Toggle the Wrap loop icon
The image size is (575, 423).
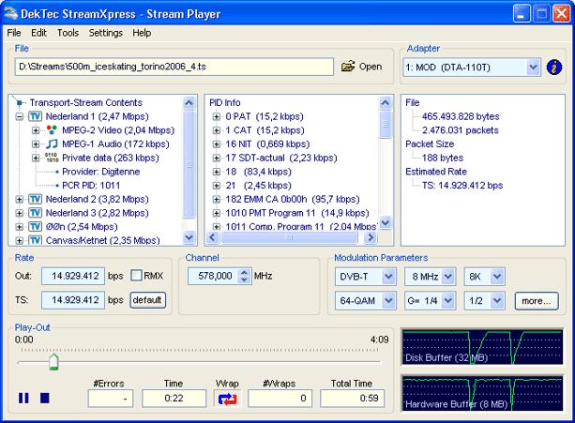pos(228,399)
